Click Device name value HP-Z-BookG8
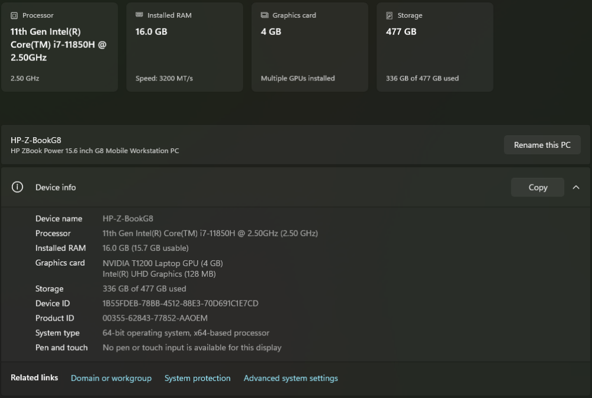This screenshot has height=398, width=592. 128,219
